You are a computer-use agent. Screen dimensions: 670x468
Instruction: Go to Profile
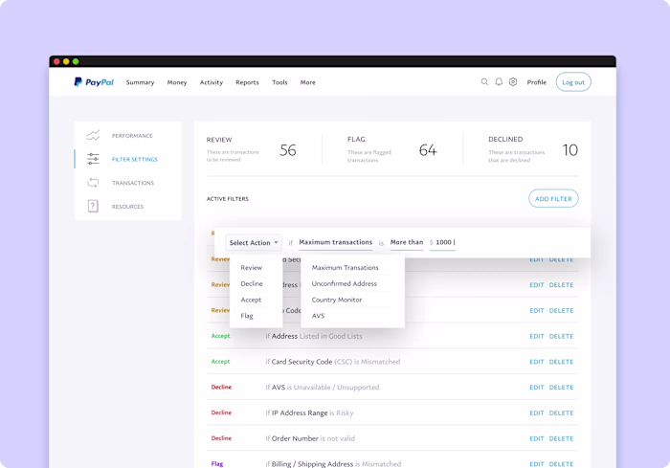click(537, 82)
